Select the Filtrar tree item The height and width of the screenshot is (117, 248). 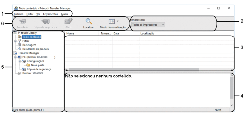(x=26, y=41)
